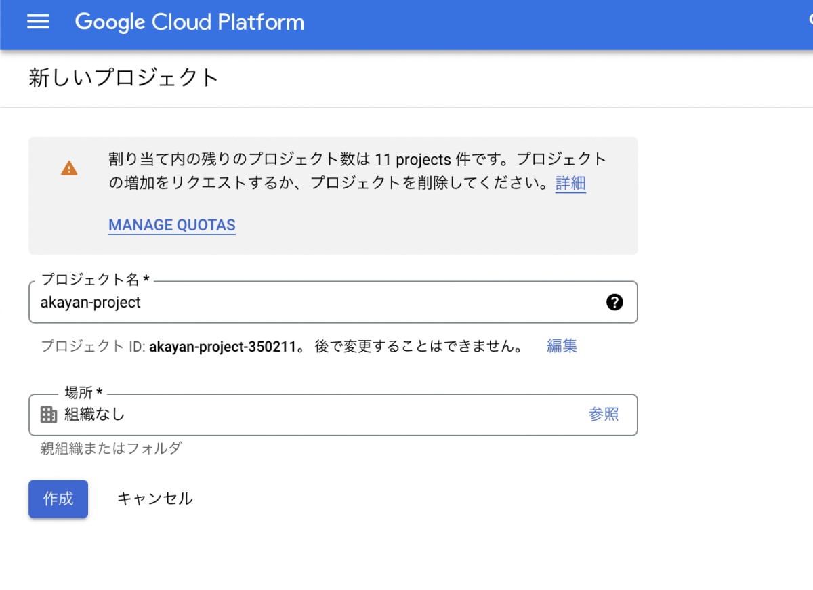Image resolution: width=813 pixels, height=590 pixels.
Task: Click the Google Cloud Platform logo
Action: coord(189,22)
